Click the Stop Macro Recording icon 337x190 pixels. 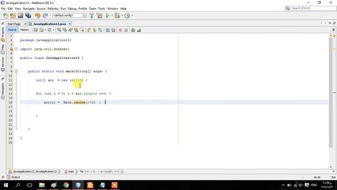[126, 30]
